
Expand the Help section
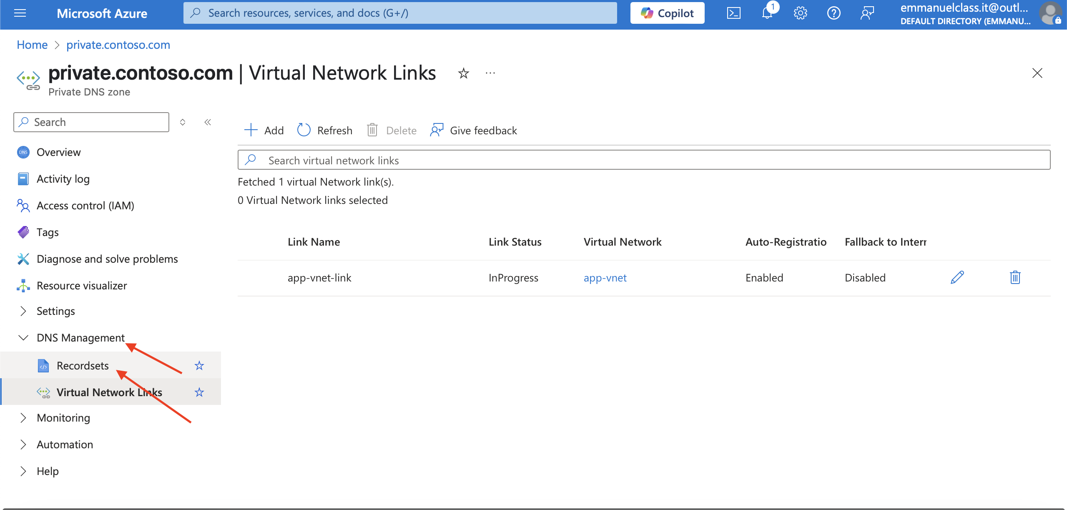click(23, 471)
